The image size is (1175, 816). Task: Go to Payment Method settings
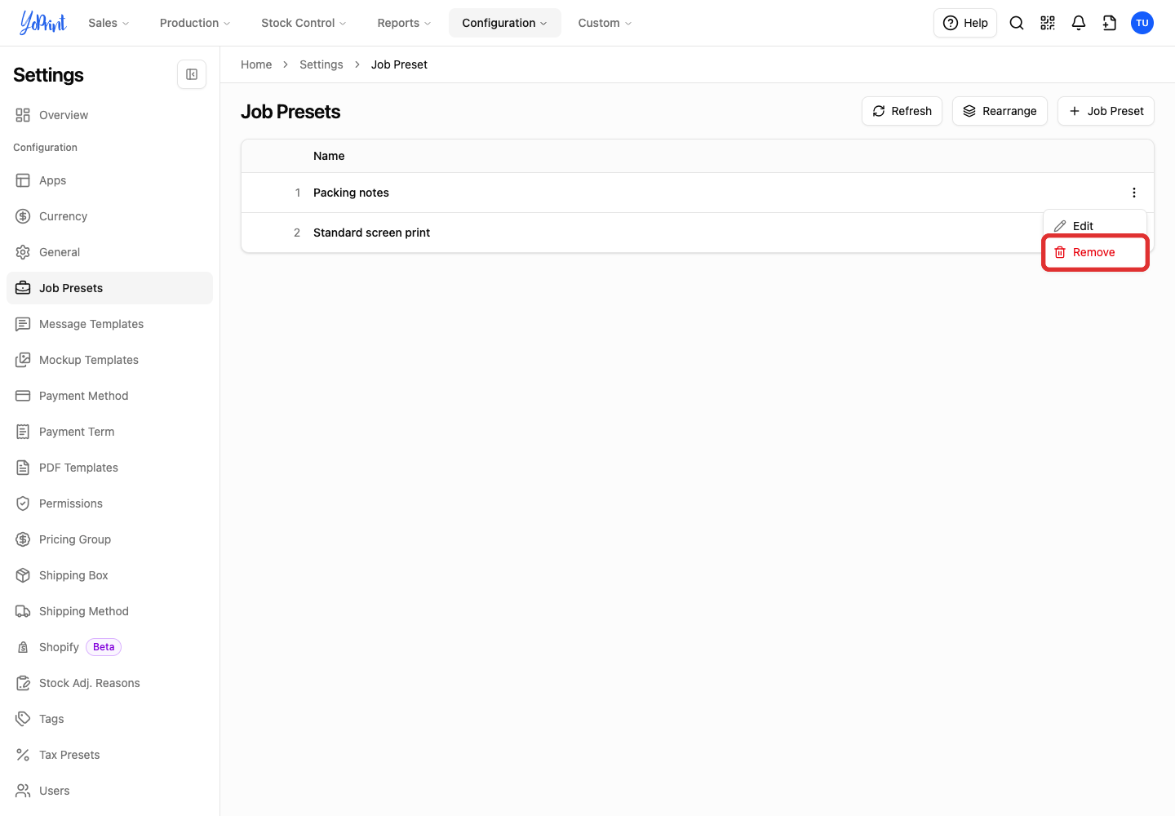coord(109,396)
